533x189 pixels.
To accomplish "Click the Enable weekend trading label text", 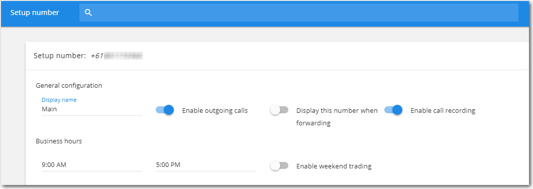I will (x=334, y=166).
